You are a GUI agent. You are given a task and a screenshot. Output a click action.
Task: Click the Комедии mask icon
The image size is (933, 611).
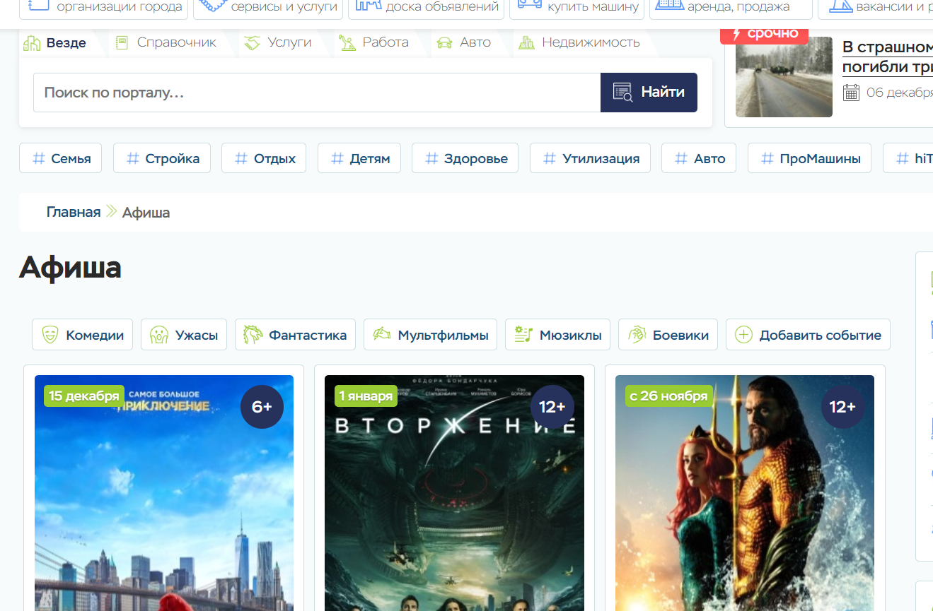click(x=50, y=335)
